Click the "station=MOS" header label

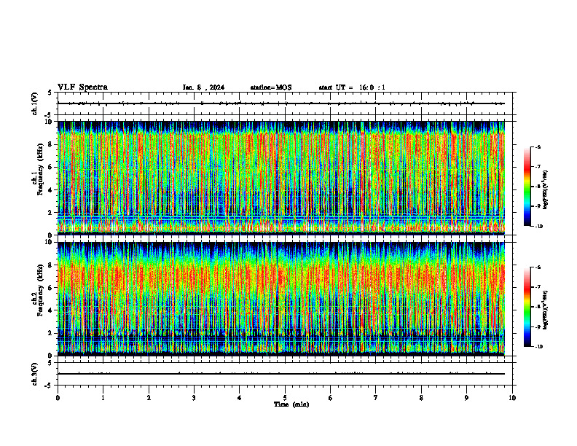click(271, 87)
